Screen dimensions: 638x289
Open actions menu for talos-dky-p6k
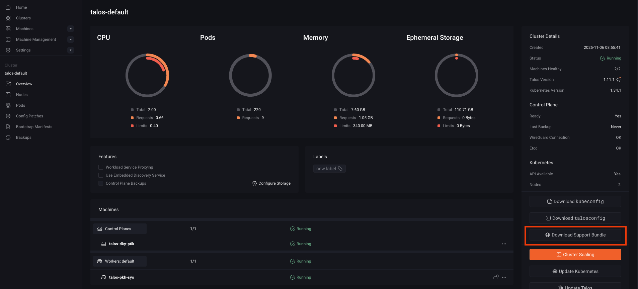coord(504,244)
